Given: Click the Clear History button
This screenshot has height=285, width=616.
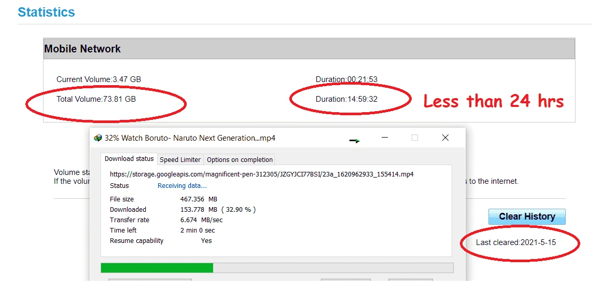Looking at the screenshot, I should tap(527, 216).
